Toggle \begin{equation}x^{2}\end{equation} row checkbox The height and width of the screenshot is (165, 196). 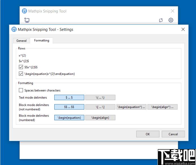pos(21,74)
